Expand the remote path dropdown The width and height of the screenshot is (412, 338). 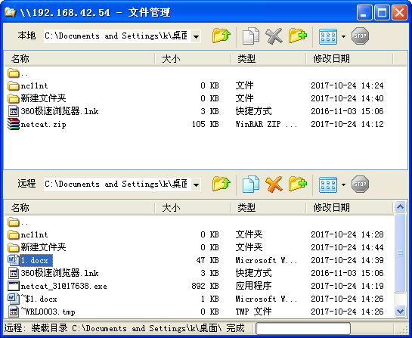coord(196,185)
